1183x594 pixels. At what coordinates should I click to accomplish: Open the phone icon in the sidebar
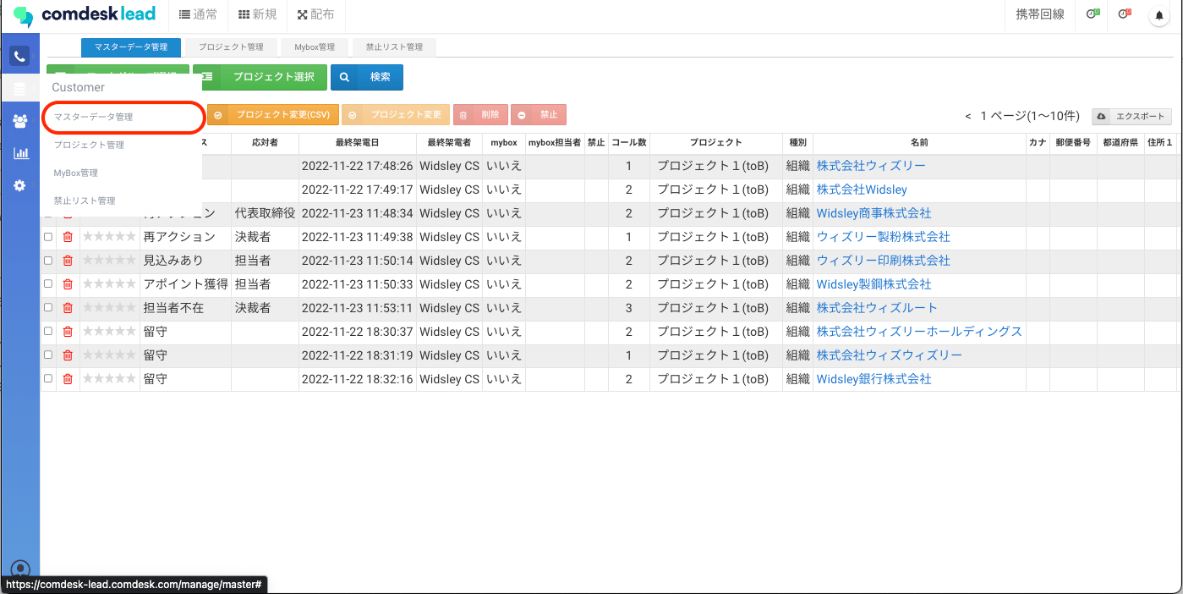(19, 56)
